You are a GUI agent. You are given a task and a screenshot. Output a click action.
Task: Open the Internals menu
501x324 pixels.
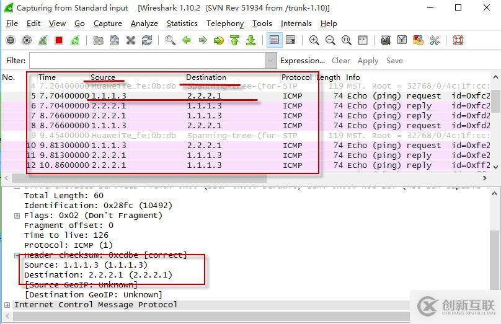point(296,24)
